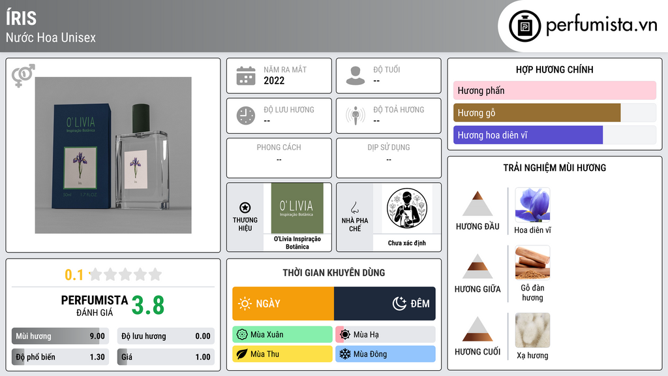Viewport: 668px width, 376px height.
Task: Select the Ngày daytime segment
Action: 283,304
